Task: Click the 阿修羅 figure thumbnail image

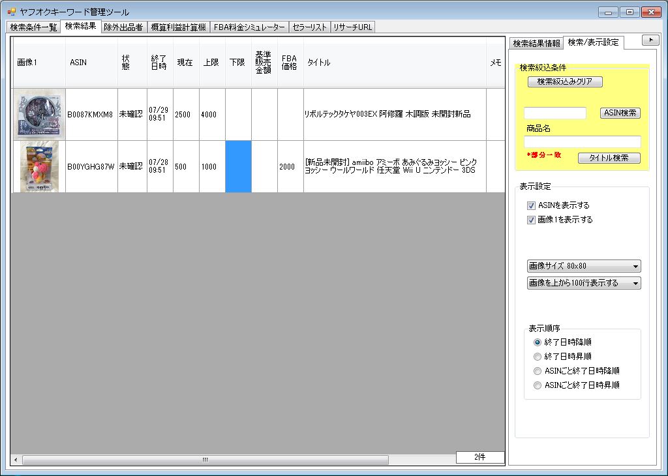Action: [x=40, y=114]
